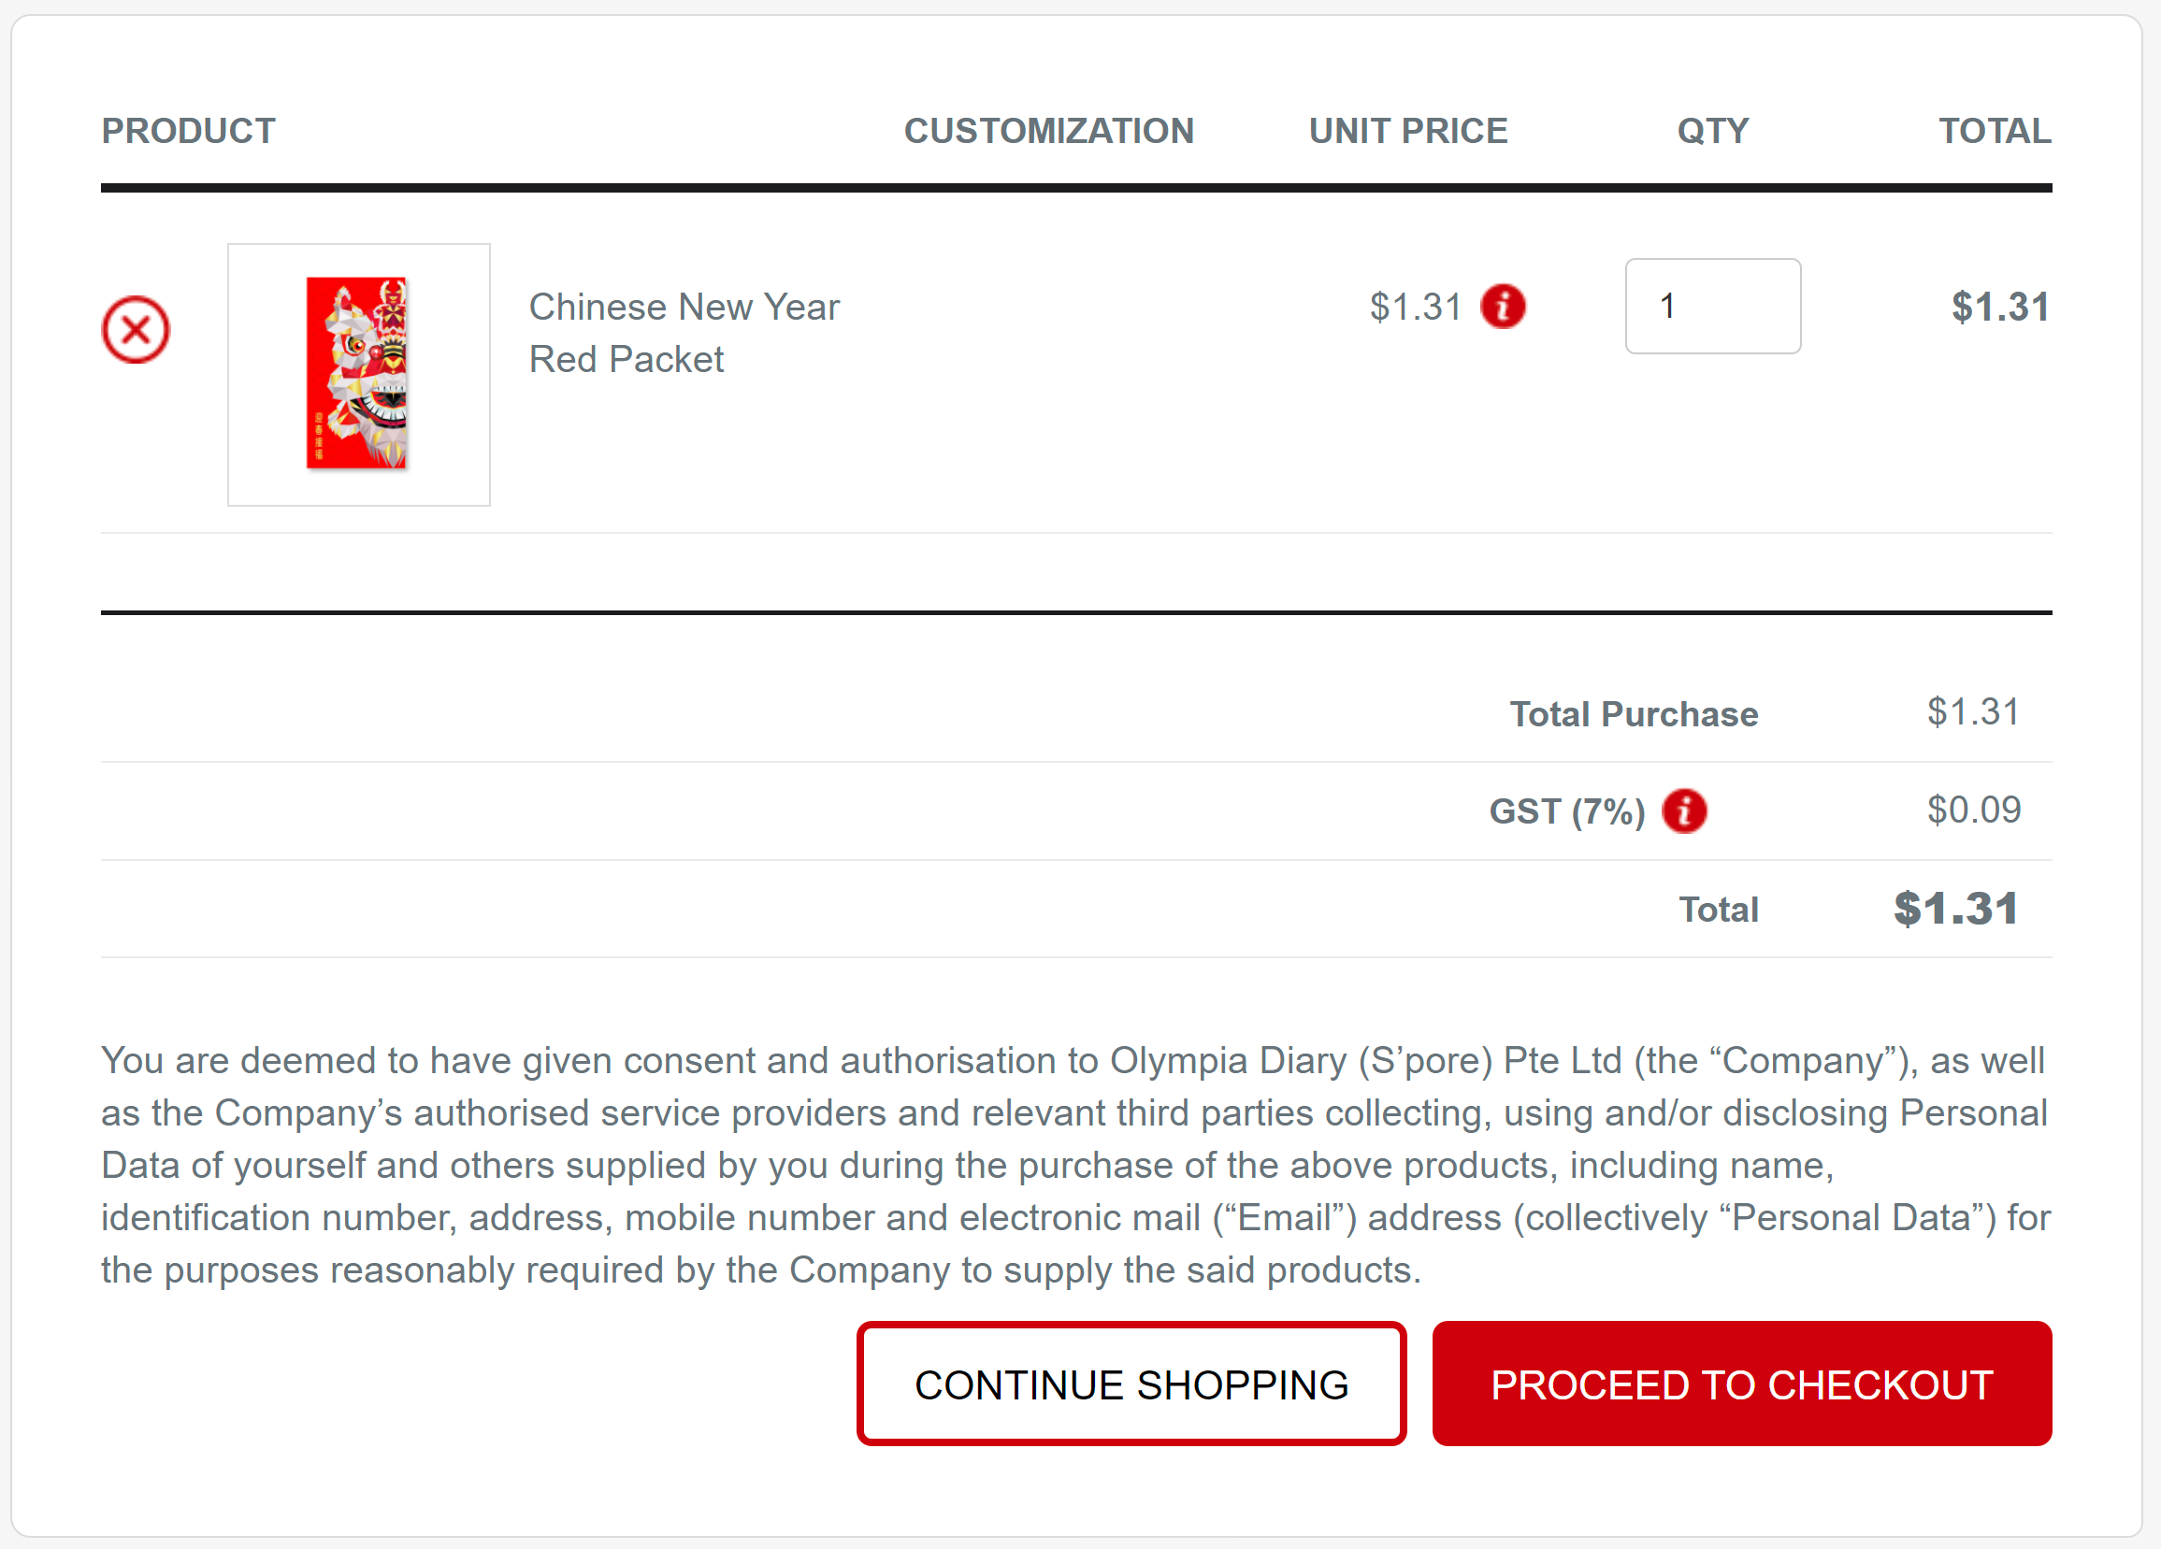Click the QTY column header

(1712, 131)
